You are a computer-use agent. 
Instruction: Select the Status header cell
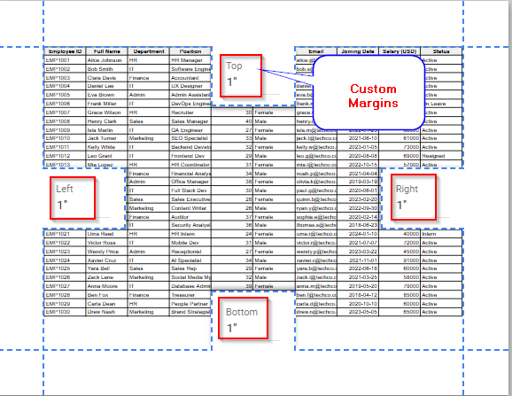pyautogui.click(x=441, y=51)
